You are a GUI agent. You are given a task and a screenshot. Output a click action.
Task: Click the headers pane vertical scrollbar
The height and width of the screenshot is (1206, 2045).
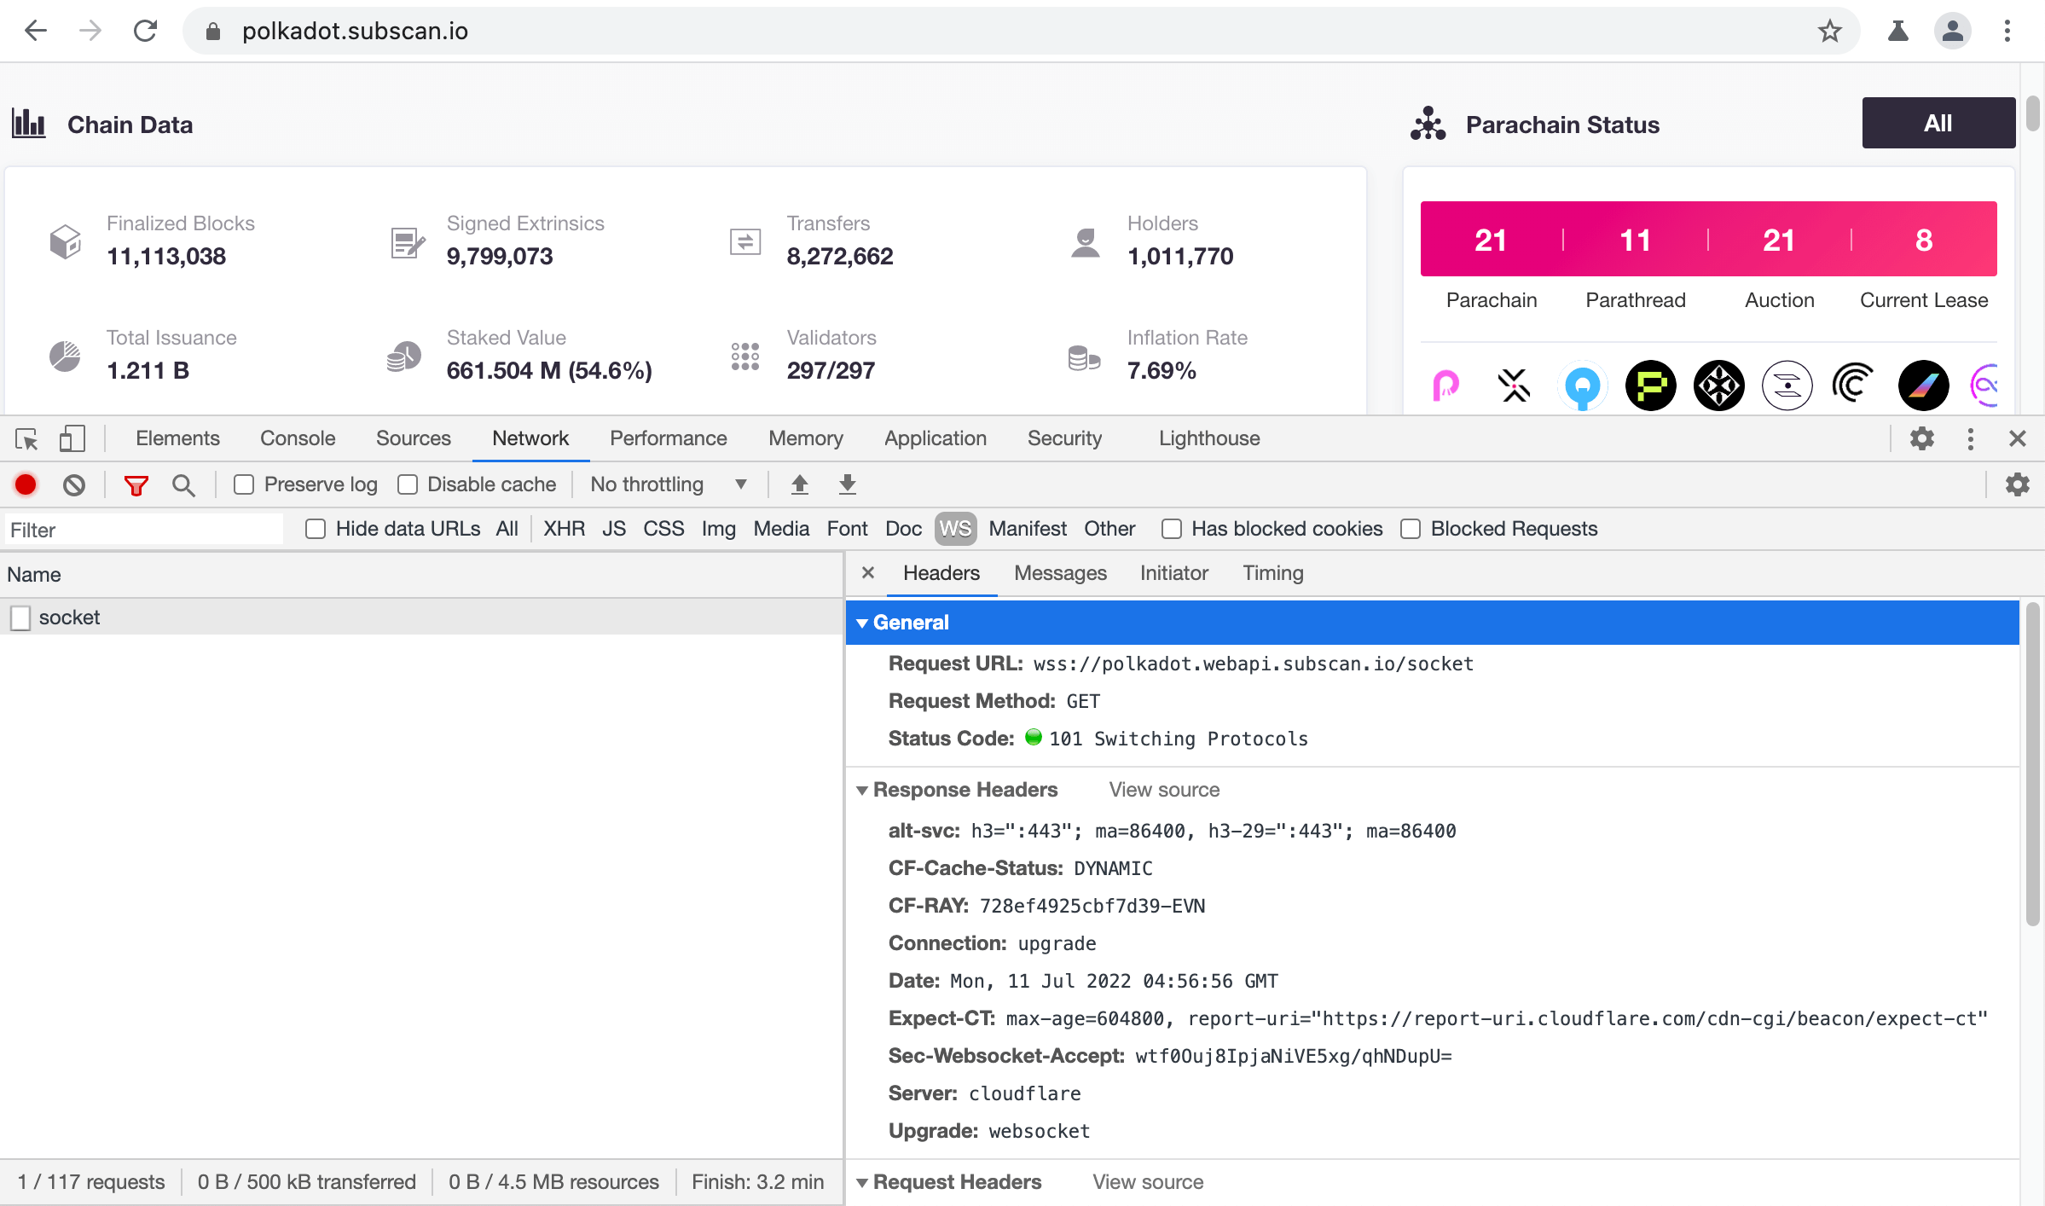2032,763
